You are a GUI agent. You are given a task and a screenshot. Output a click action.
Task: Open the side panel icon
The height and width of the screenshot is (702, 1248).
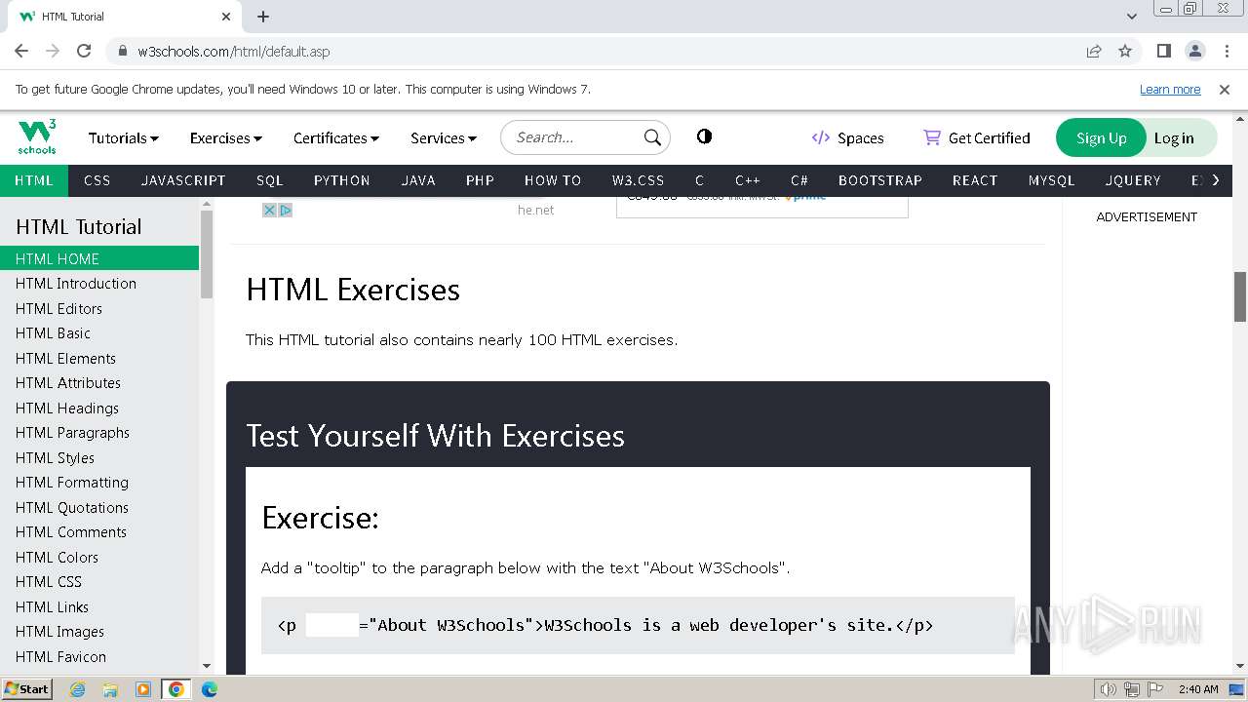click(x=1163, y=51)
